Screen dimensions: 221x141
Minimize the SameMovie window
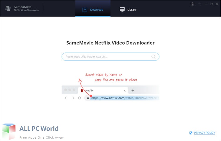[206, 4]
